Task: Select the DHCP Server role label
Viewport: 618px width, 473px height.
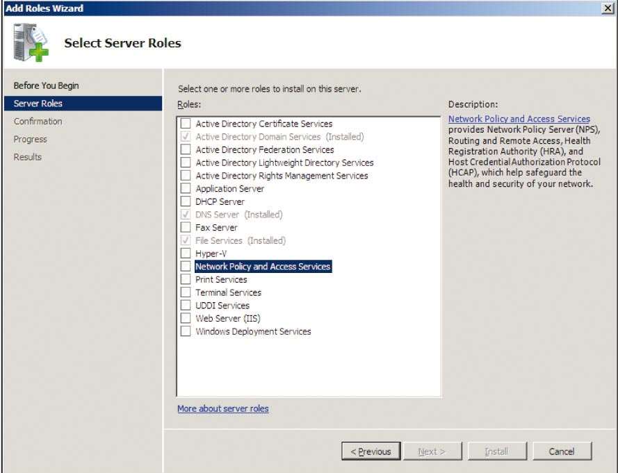Action: [x=220, y=201]
